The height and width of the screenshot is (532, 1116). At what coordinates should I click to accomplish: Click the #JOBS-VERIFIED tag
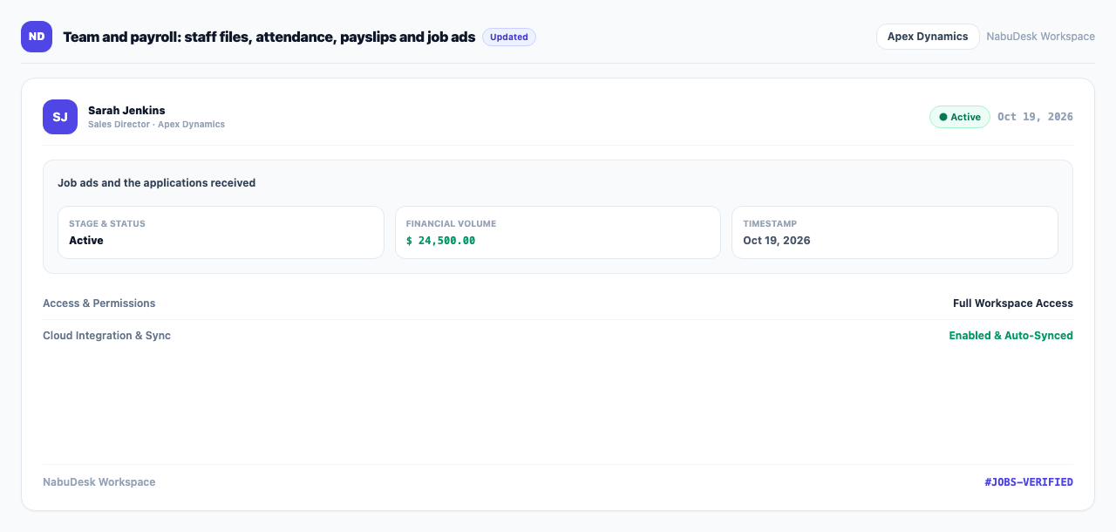[x=1029, y=482]
